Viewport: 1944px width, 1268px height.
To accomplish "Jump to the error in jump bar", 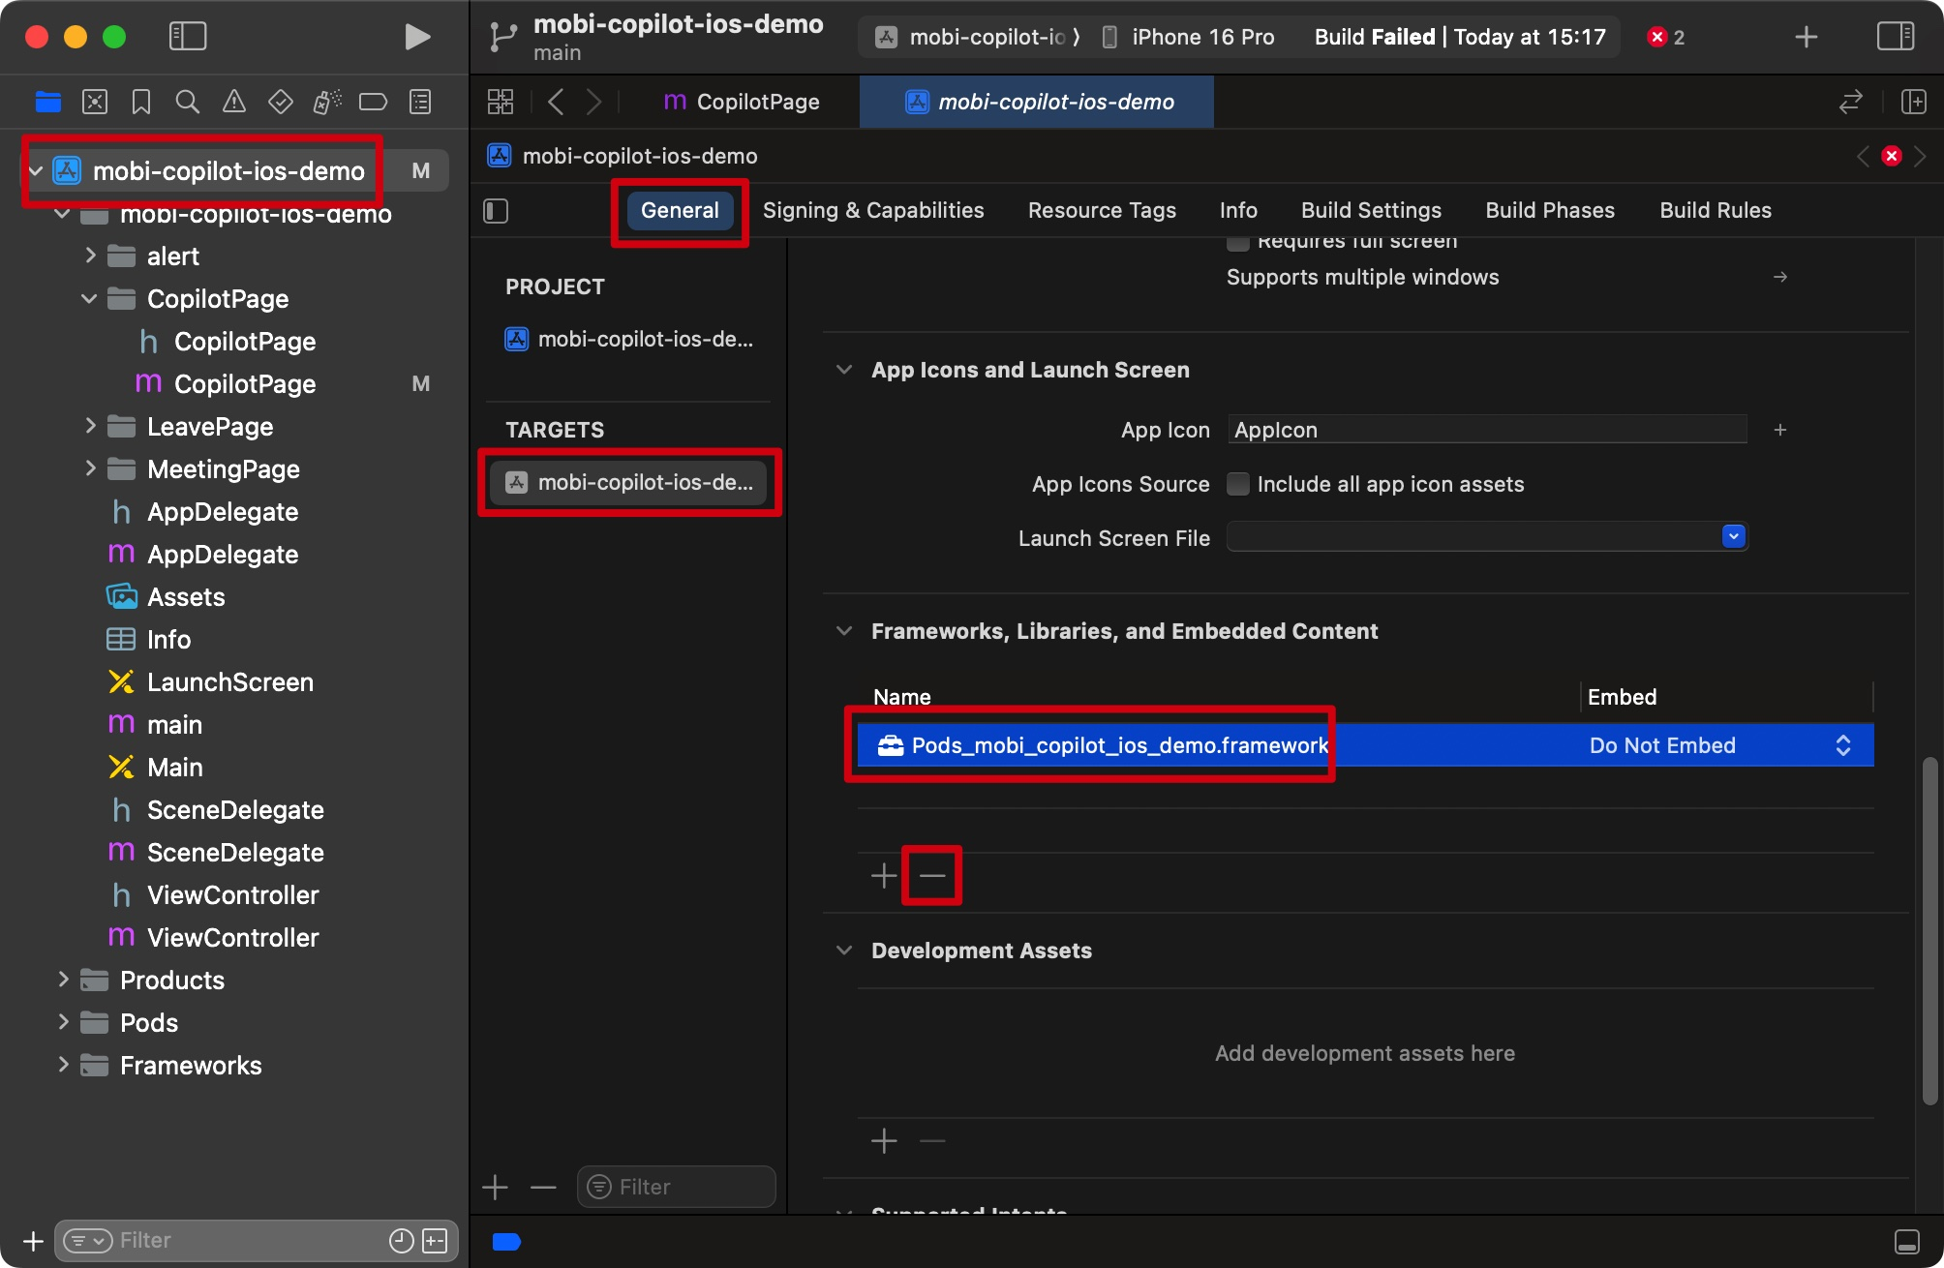I will click(x=1892, y=156).
